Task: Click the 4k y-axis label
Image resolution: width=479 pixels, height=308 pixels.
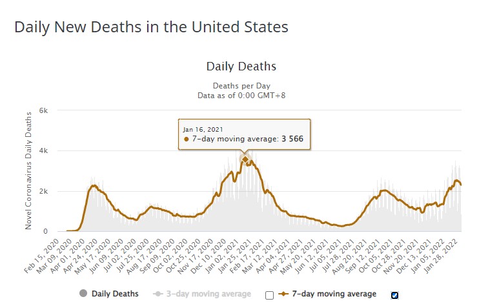Action: click(43, 151)
